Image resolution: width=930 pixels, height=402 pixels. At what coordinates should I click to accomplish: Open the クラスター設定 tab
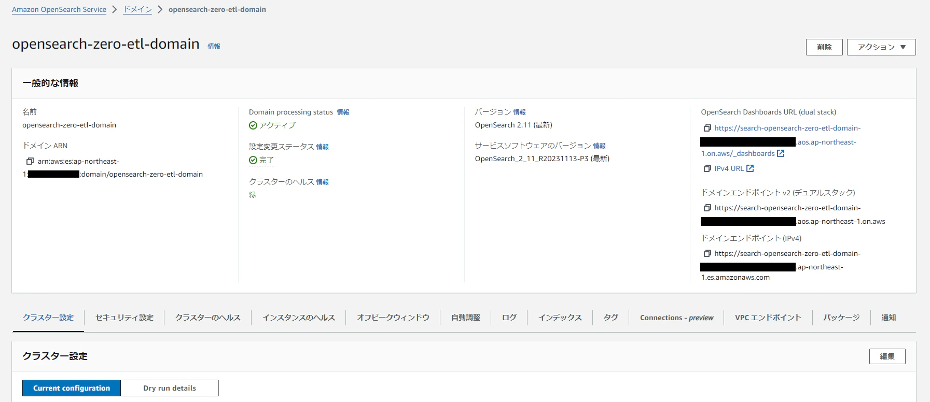[x=48, y=318]
